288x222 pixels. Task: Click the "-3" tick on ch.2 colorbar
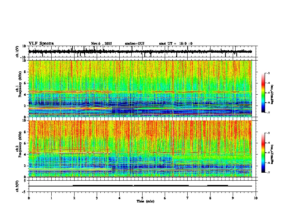[x=268, y=133]
